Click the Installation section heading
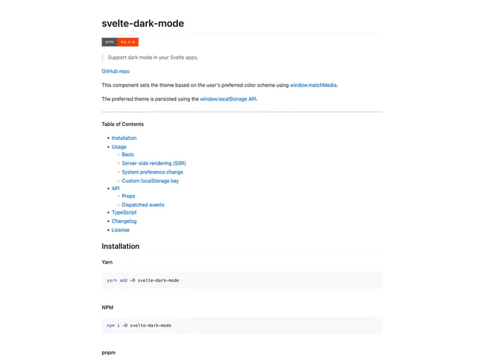This screenshot has height=360, width=484. click(x=120, y=247)
